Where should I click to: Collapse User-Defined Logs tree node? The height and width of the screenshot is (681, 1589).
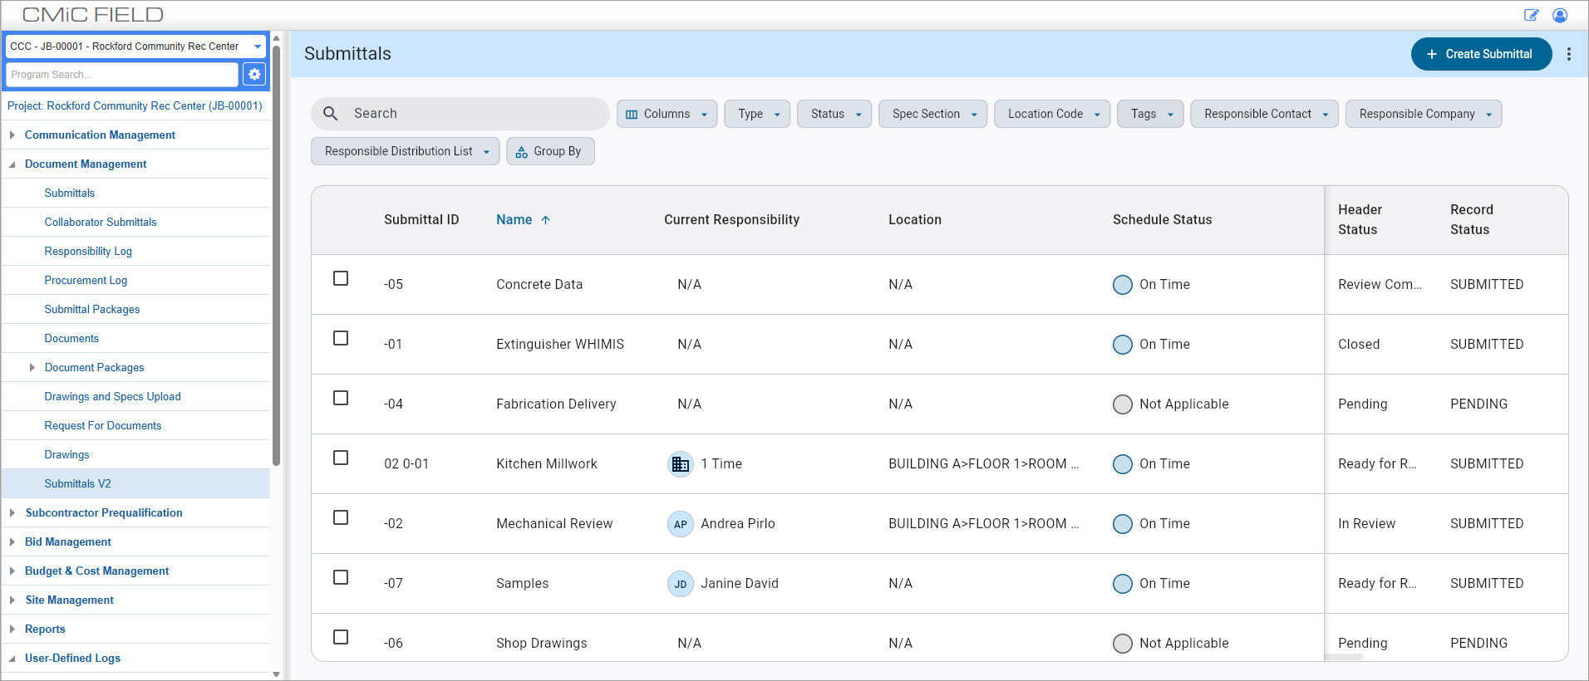[x=12, y=659]
